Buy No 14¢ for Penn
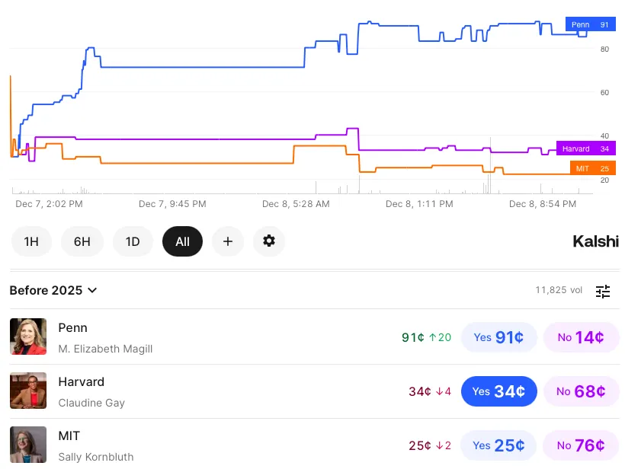The image size is (625, 469). click(581, 337)
